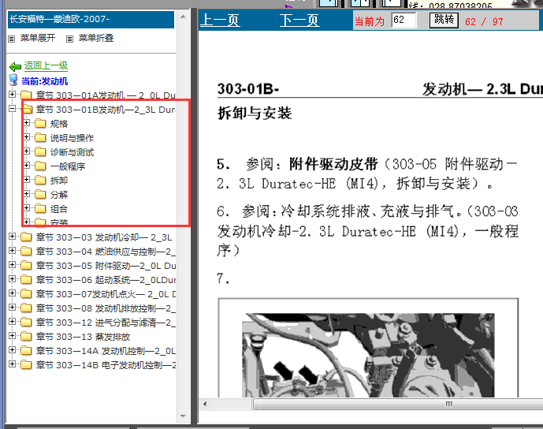
Task: Click folder icon for 章节 303—03
Action: click(26, 237)
